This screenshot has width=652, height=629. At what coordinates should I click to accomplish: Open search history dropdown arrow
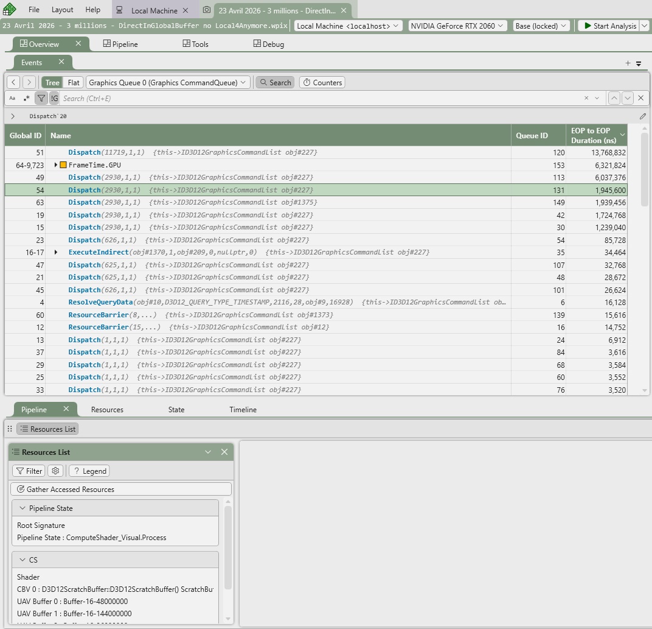pyautogui.click(x=597, y=98)
